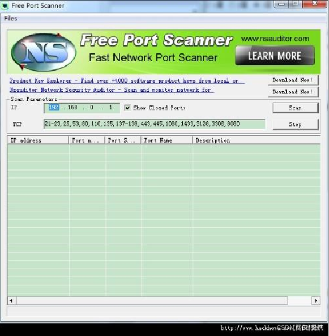This screenshot has width=329, height=336.
Task: Click the LEARN MORE banner button
Action: click(275, 56)
